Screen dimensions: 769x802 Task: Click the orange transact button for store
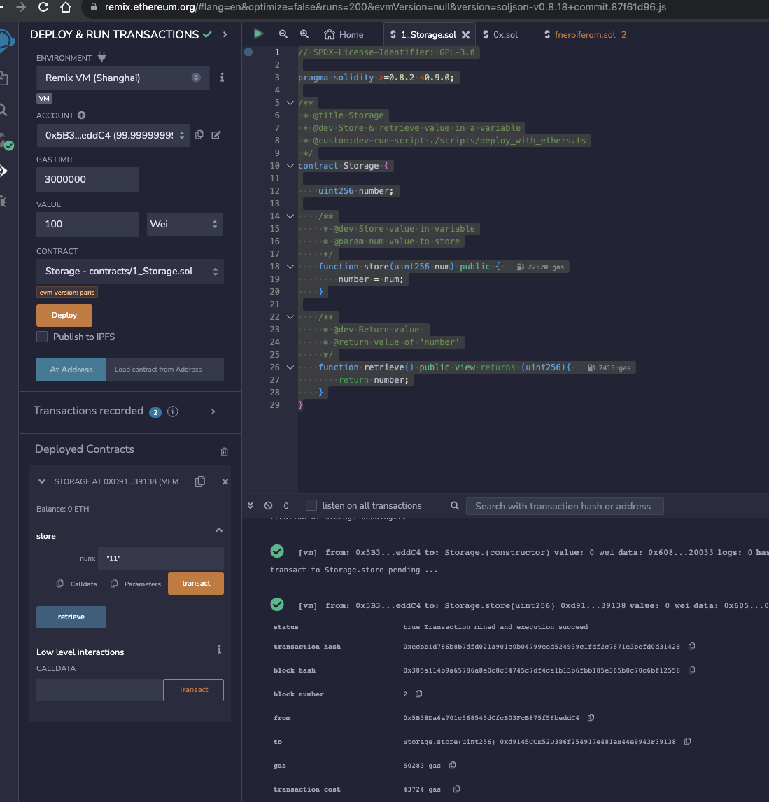coord(196,583)
